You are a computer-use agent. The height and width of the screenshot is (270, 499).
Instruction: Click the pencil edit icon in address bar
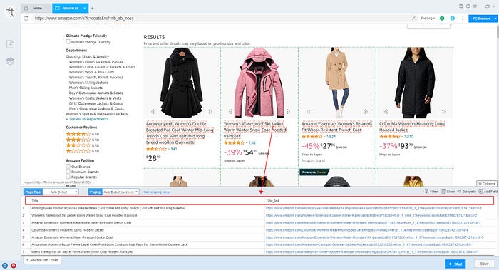413,19
